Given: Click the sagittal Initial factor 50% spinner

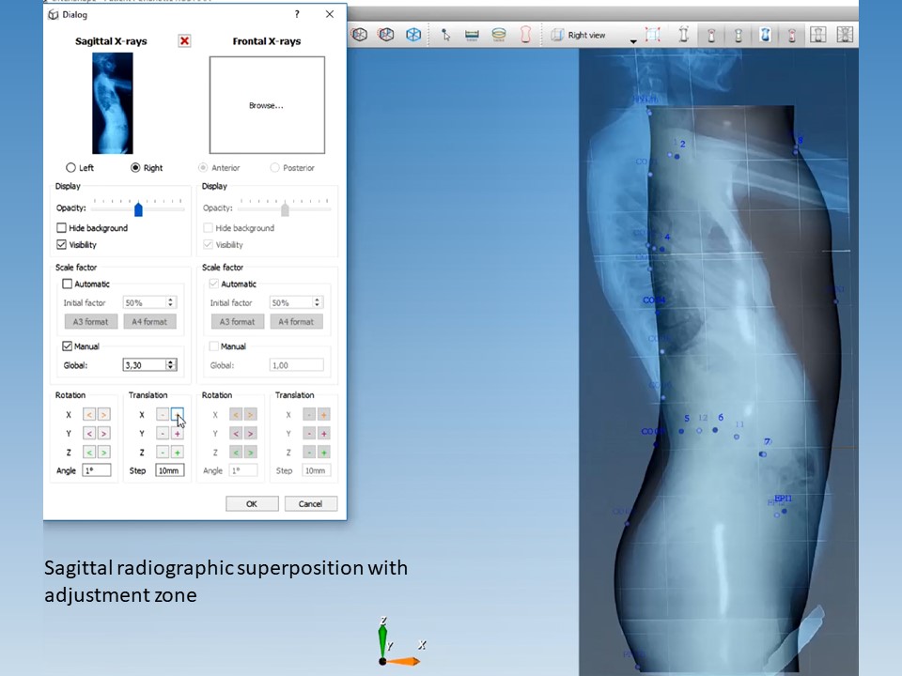Looking at the screenshot, I should click(149, 302).
